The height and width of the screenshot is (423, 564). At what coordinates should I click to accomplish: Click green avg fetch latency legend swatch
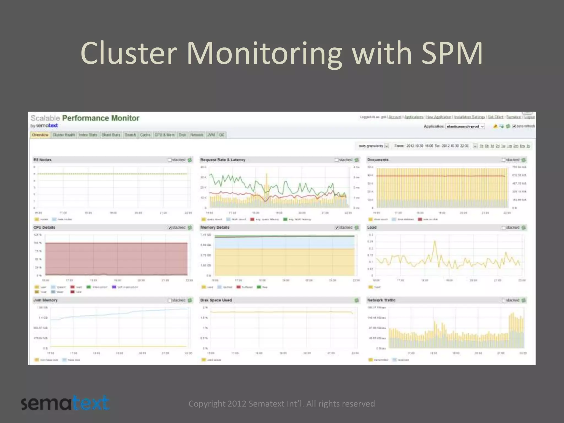(x=285, y=219)
